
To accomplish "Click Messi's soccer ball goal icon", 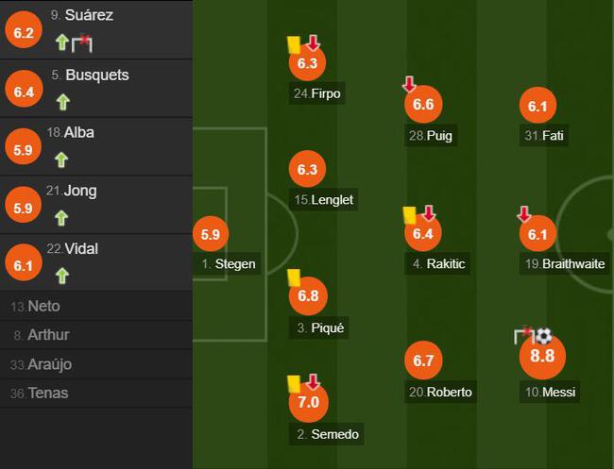I will point(544,336).
